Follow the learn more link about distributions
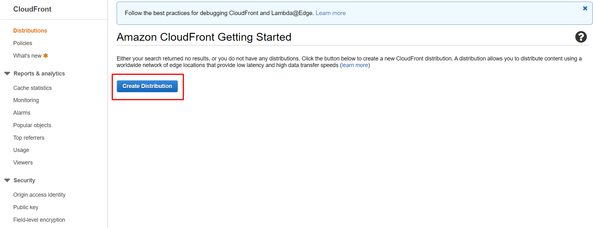The image size is (593, 228). tap(355, 65)
